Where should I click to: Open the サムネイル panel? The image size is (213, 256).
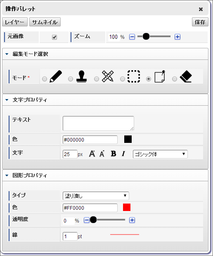(45, 22)
